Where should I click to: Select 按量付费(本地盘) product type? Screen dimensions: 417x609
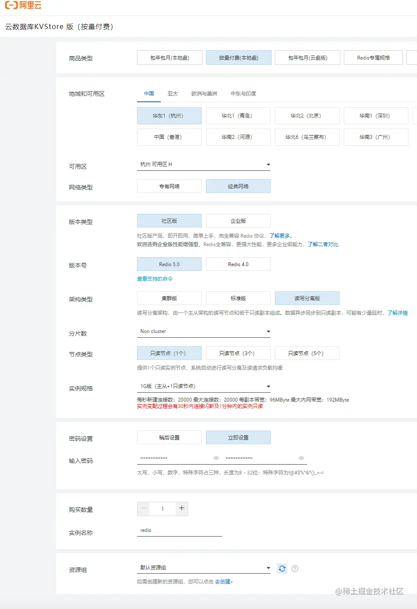(x=239, y=57)
